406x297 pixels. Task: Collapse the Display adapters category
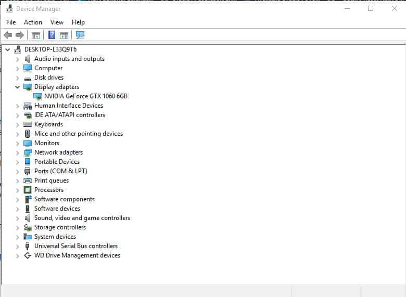point(17,87)
